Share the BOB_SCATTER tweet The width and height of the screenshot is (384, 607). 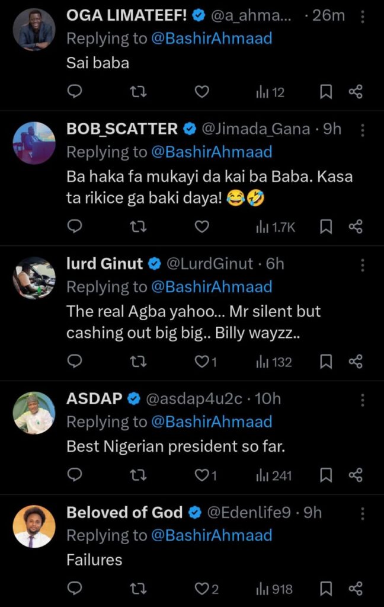(356, 226)
